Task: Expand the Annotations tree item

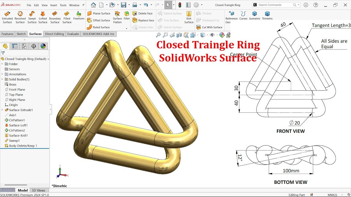Action: coord(2,74)
